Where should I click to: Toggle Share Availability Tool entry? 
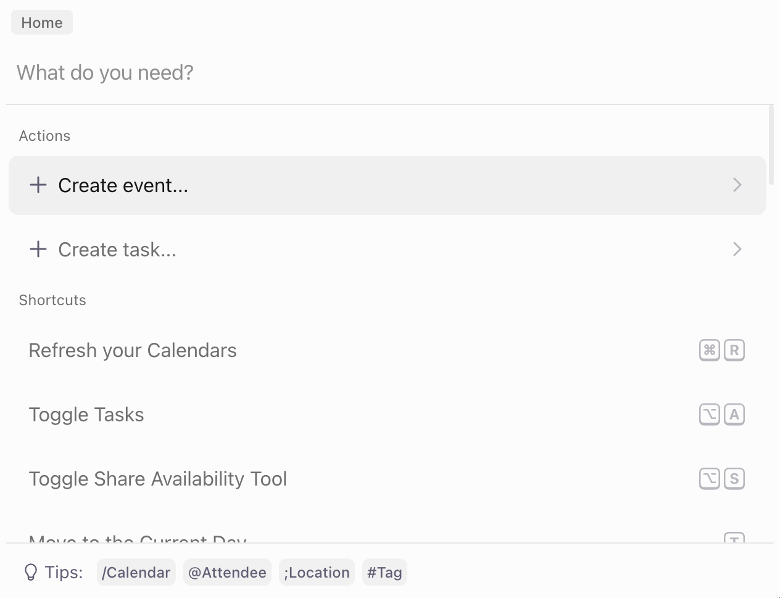[x=388, y=479]
